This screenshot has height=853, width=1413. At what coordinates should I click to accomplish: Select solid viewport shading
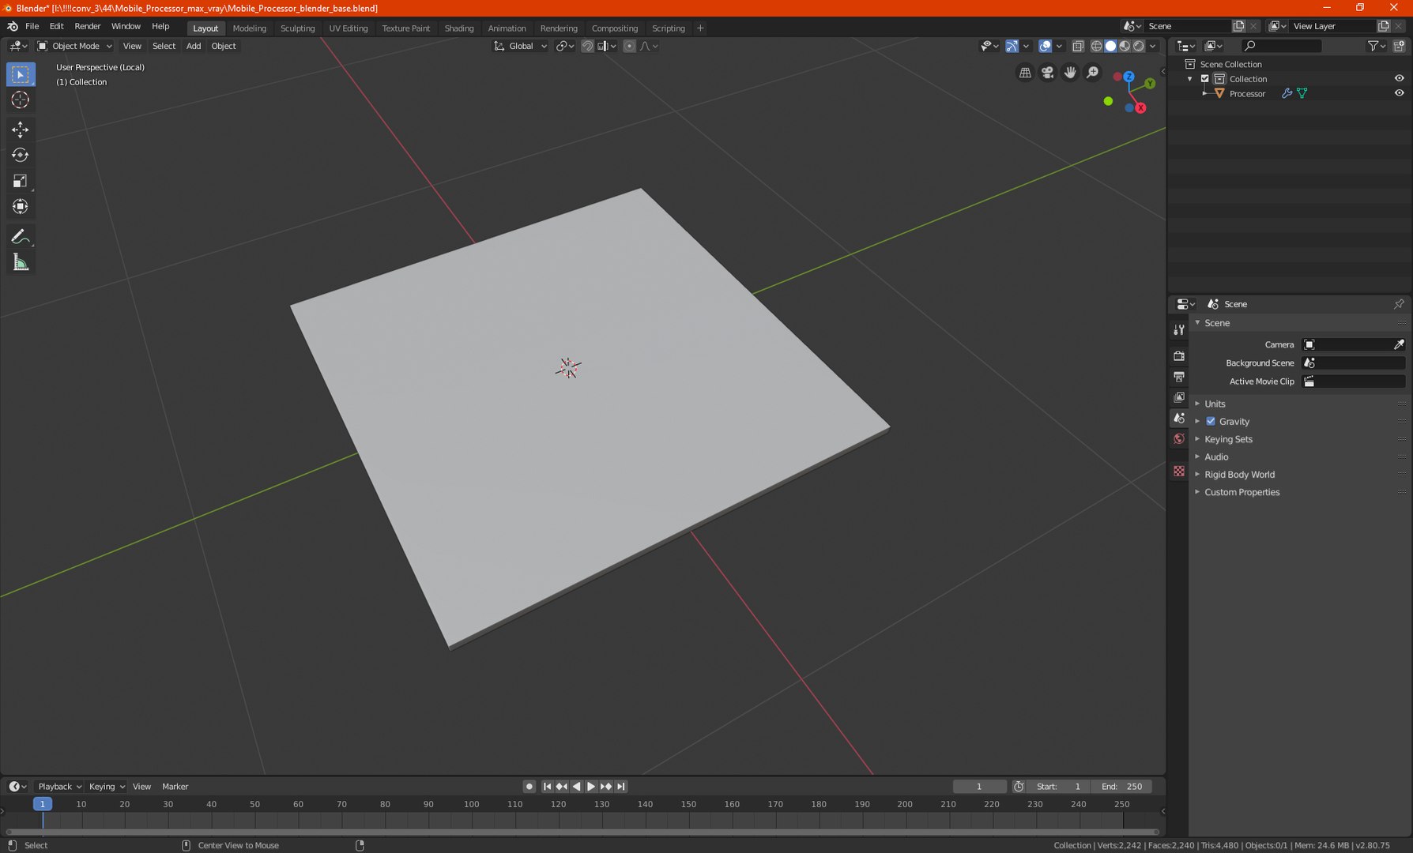pos(1110,46)
